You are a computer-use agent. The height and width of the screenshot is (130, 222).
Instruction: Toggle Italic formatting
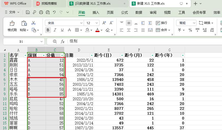point(55,30)
